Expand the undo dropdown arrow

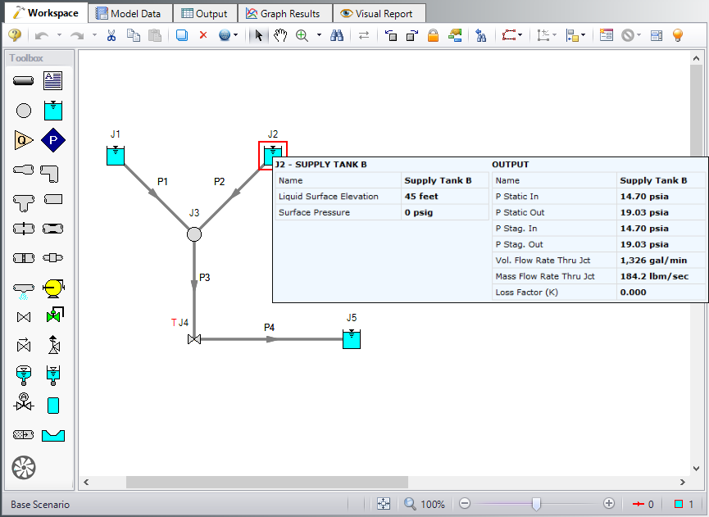59,35
